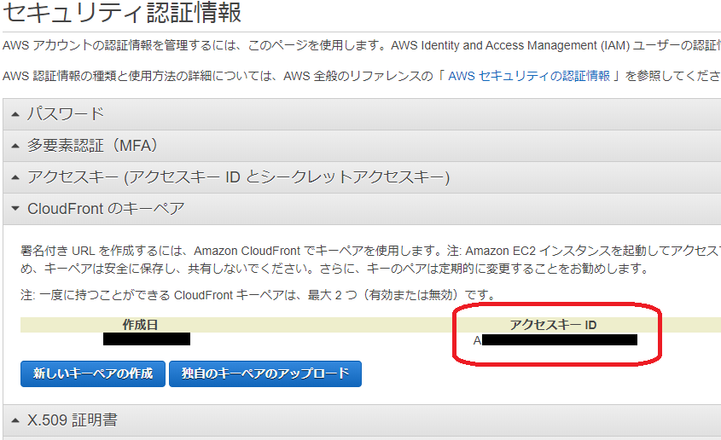Expand the アクセスキー section arrow
The height and width of the screenshot is (440, 721).
point(15,177)
